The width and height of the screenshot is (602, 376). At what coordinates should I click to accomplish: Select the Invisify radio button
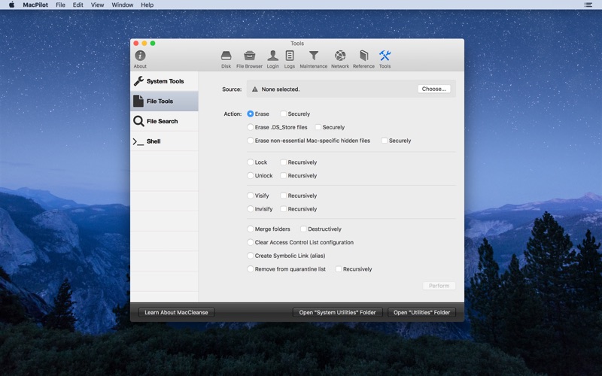pyautogui.click(x=251, y=209)
